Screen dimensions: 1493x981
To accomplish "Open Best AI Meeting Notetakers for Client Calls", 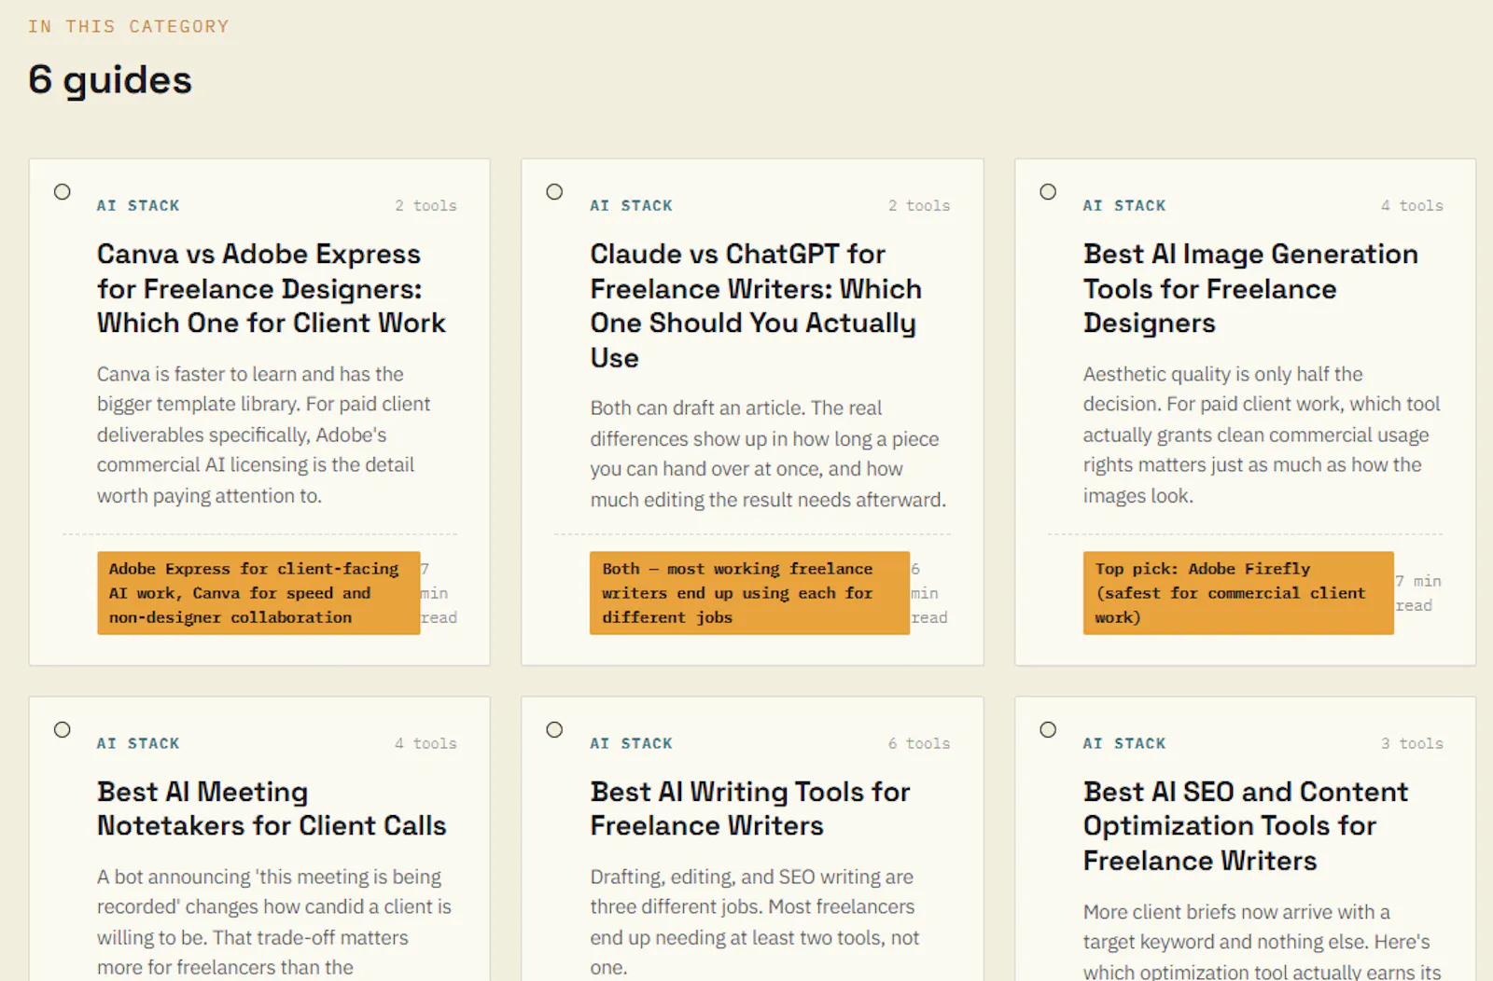I will 272,808.
